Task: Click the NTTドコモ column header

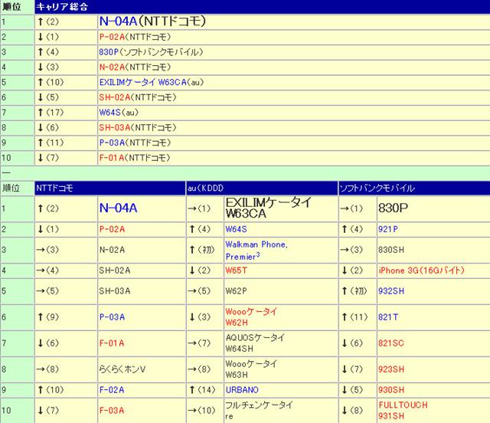Action: point(54,188)
